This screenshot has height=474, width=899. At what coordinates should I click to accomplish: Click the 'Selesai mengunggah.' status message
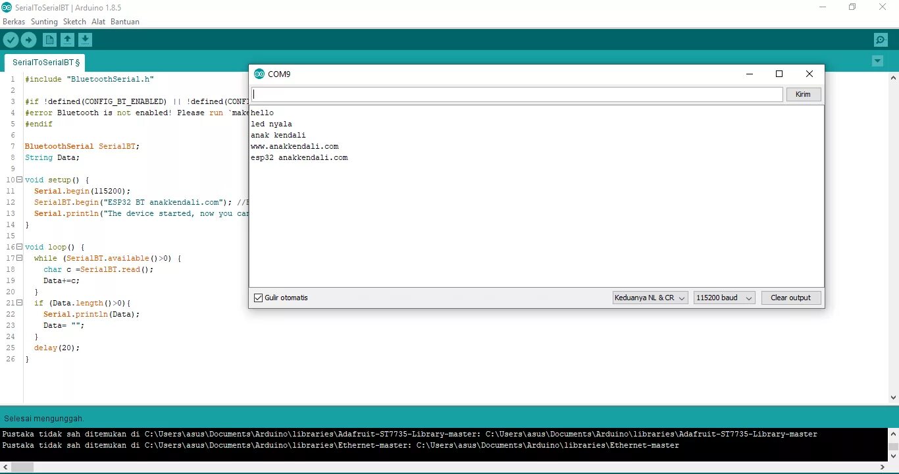coord(44,419)
